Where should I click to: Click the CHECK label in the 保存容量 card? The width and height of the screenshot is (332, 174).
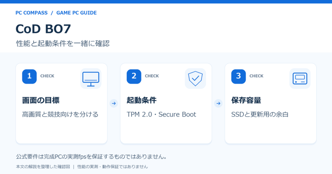coord(256,76)
